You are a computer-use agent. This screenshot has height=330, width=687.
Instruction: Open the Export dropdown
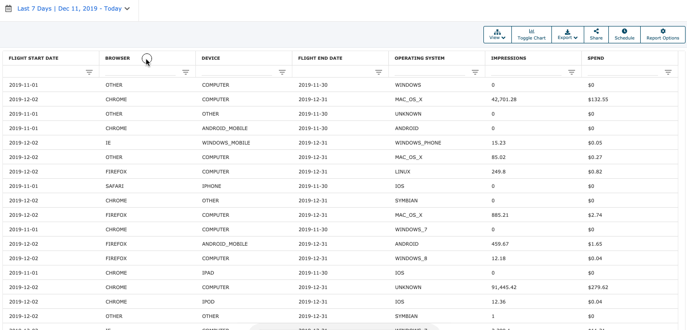tap(567, 35)
